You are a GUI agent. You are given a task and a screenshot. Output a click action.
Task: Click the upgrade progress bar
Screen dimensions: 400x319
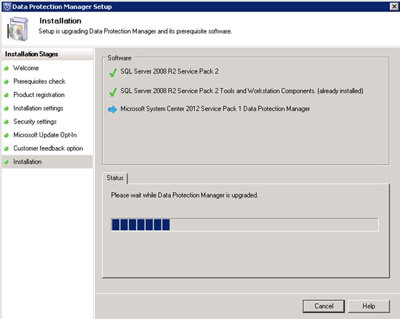tap(245, 225)
